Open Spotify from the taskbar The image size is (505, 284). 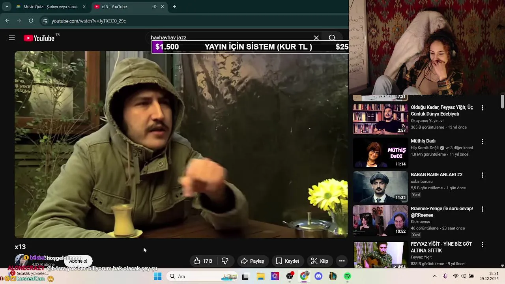[347, 277]
